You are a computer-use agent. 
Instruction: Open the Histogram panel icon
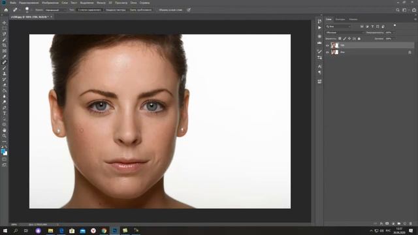[319, 43]
